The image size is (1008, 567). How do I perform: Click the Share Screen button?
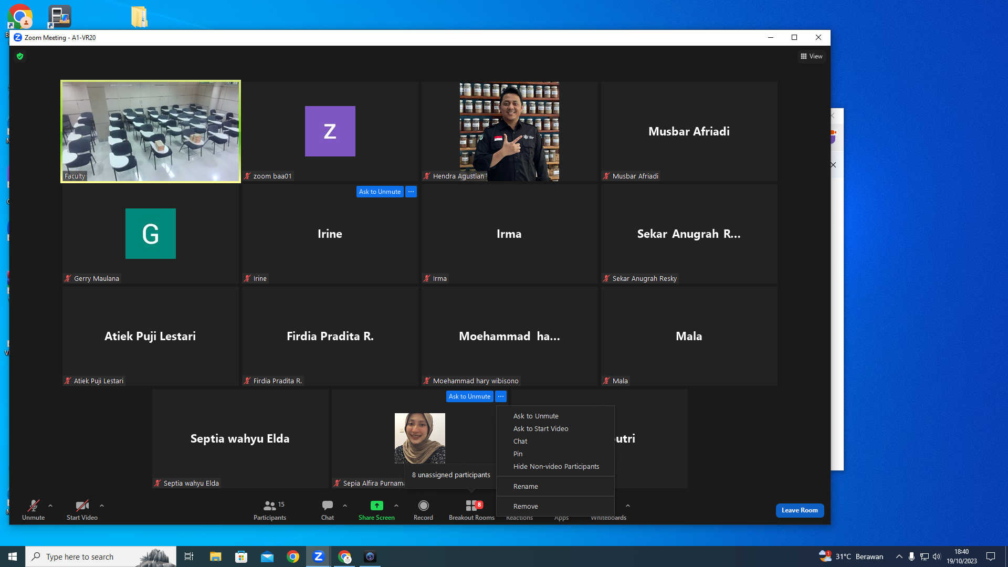click(376, 510)
